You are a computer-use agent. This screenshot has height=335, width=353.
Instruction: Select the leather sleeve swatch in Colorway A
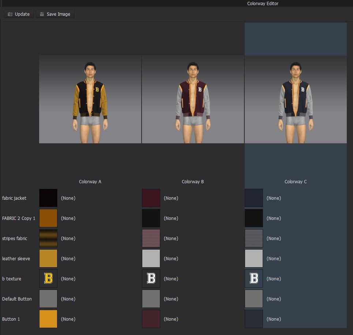point(48,258)
